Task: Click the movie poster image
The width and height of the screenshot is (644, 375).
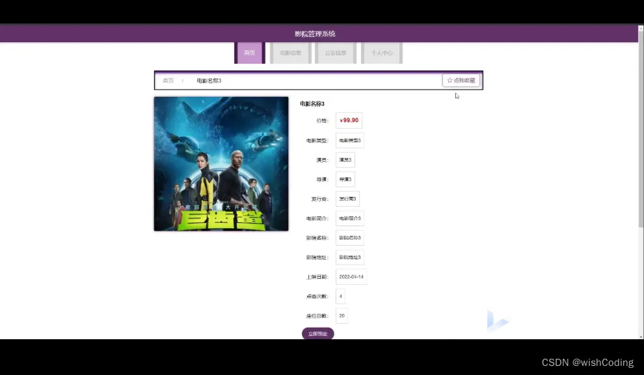Action: point(221,164)
